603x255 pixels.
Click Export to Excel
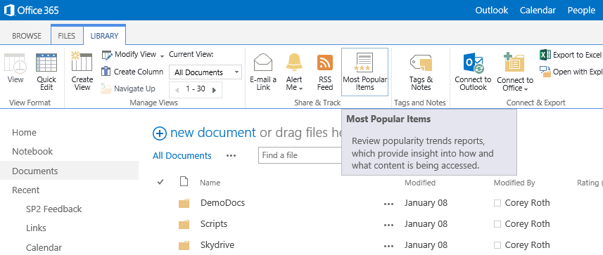tap(571, 55)
